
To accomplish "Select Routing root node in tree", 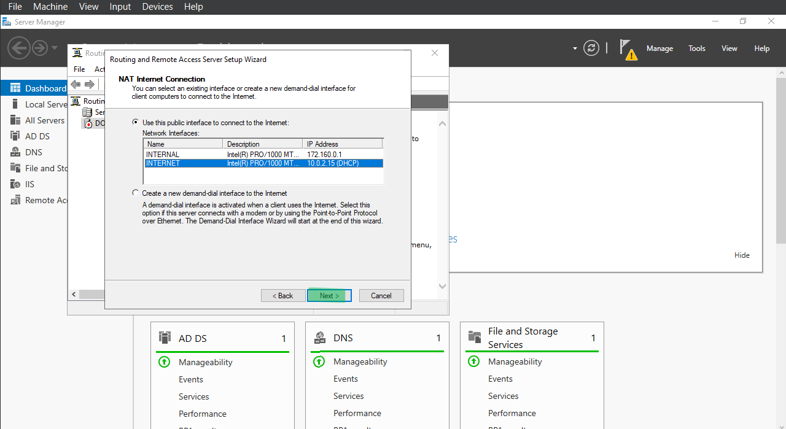I will tap(88, 101).
